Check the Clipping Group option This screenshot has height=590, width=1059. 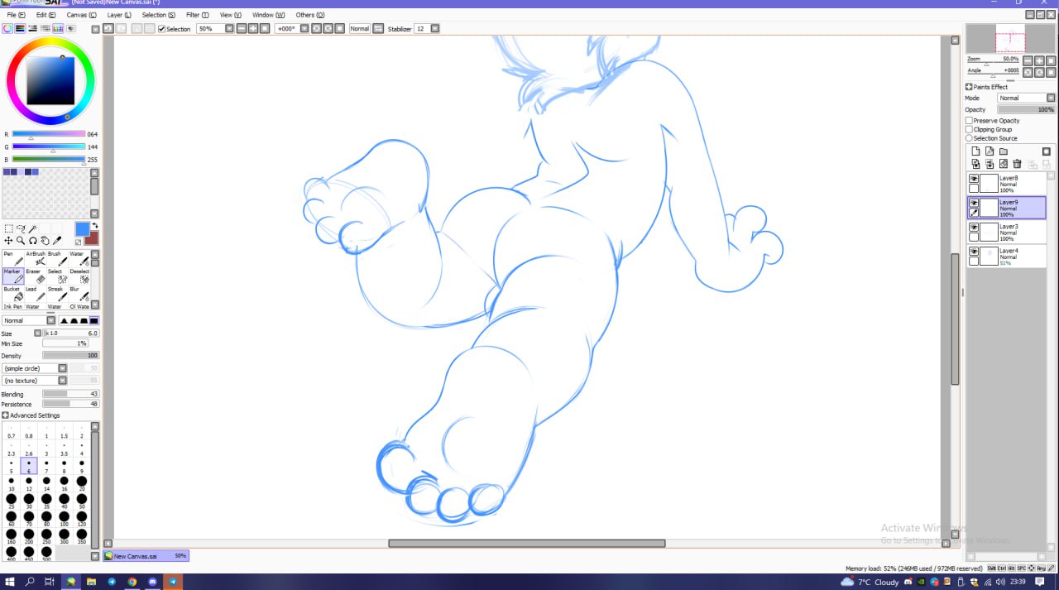click(x=969, y=130)
